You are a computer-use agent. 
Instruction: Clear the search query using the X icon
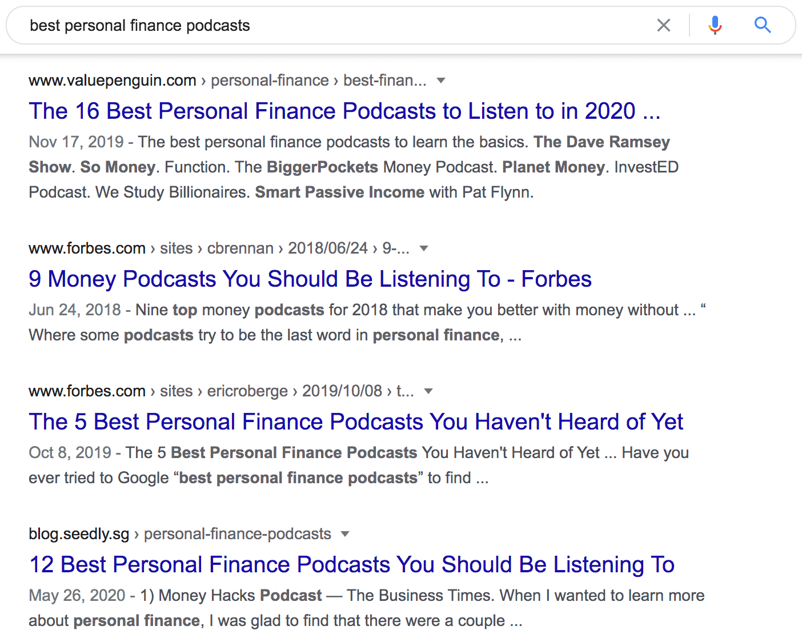point(663,25)
